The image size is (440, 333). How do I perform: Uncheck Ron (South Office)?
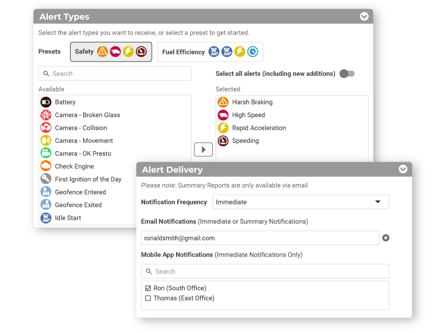tap(148, 287)
